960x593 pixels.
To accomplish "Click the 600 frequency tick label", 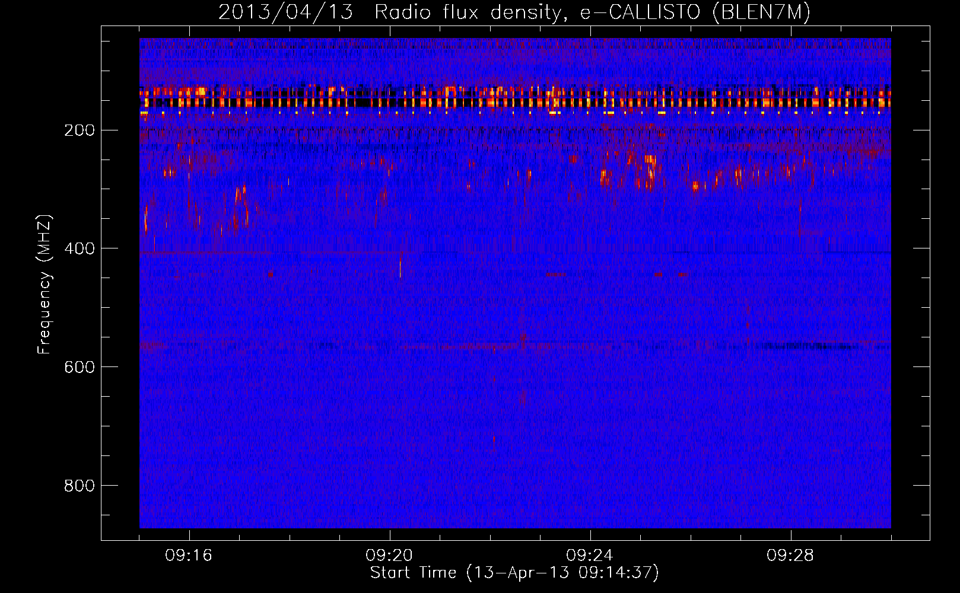I will pyautogui.click(x=80, y=368).
